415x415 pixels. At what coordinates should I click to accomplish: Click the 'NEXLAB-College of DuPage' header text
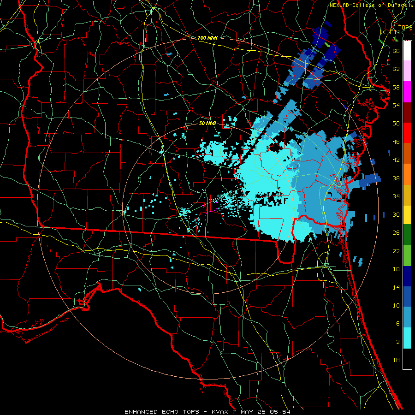369,5
